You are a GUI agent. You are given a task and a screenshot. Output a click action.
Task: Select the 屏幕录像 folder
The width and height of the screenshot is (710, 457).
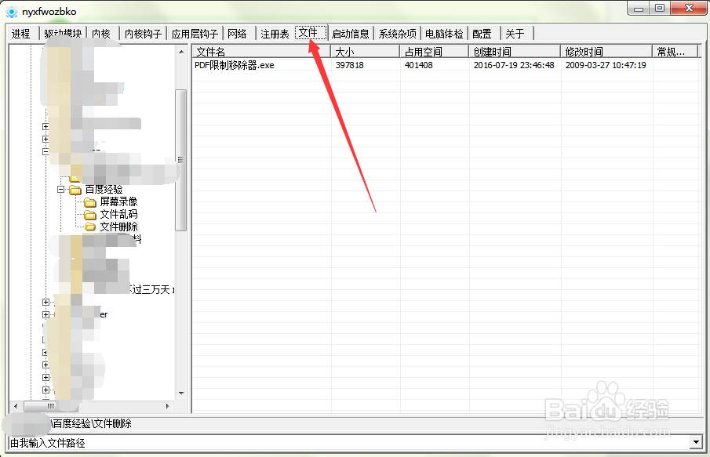[x=118, y=201]
